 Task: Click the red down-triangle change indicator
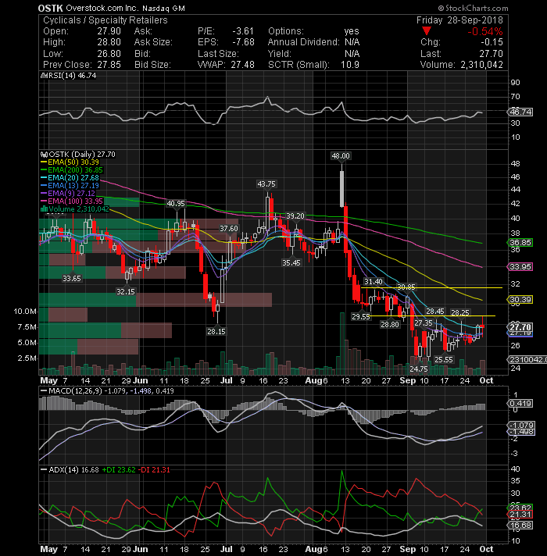coord(427,31)
